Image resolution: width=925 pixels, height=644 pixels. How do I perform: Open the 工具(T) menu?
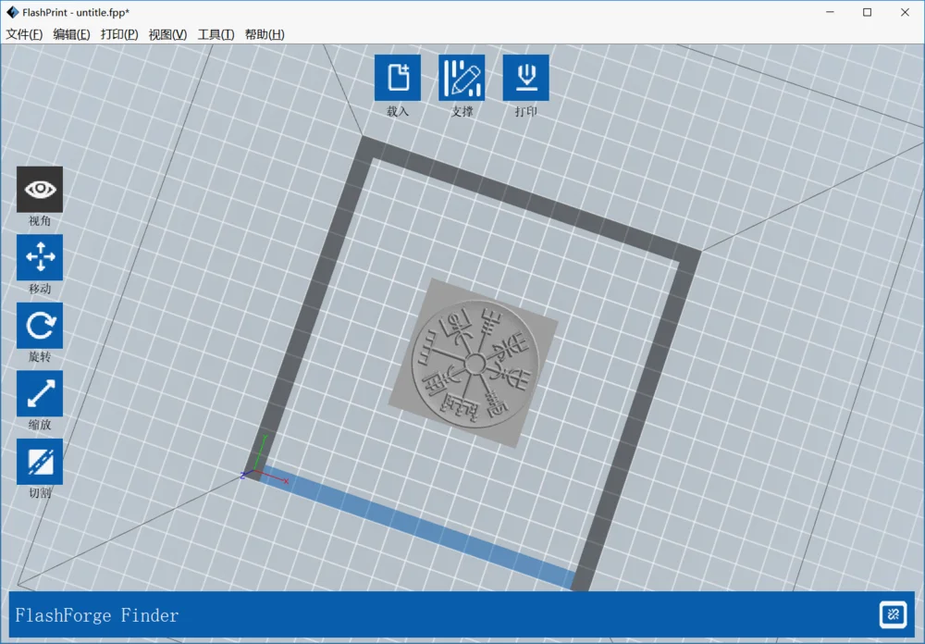[216, 34]
